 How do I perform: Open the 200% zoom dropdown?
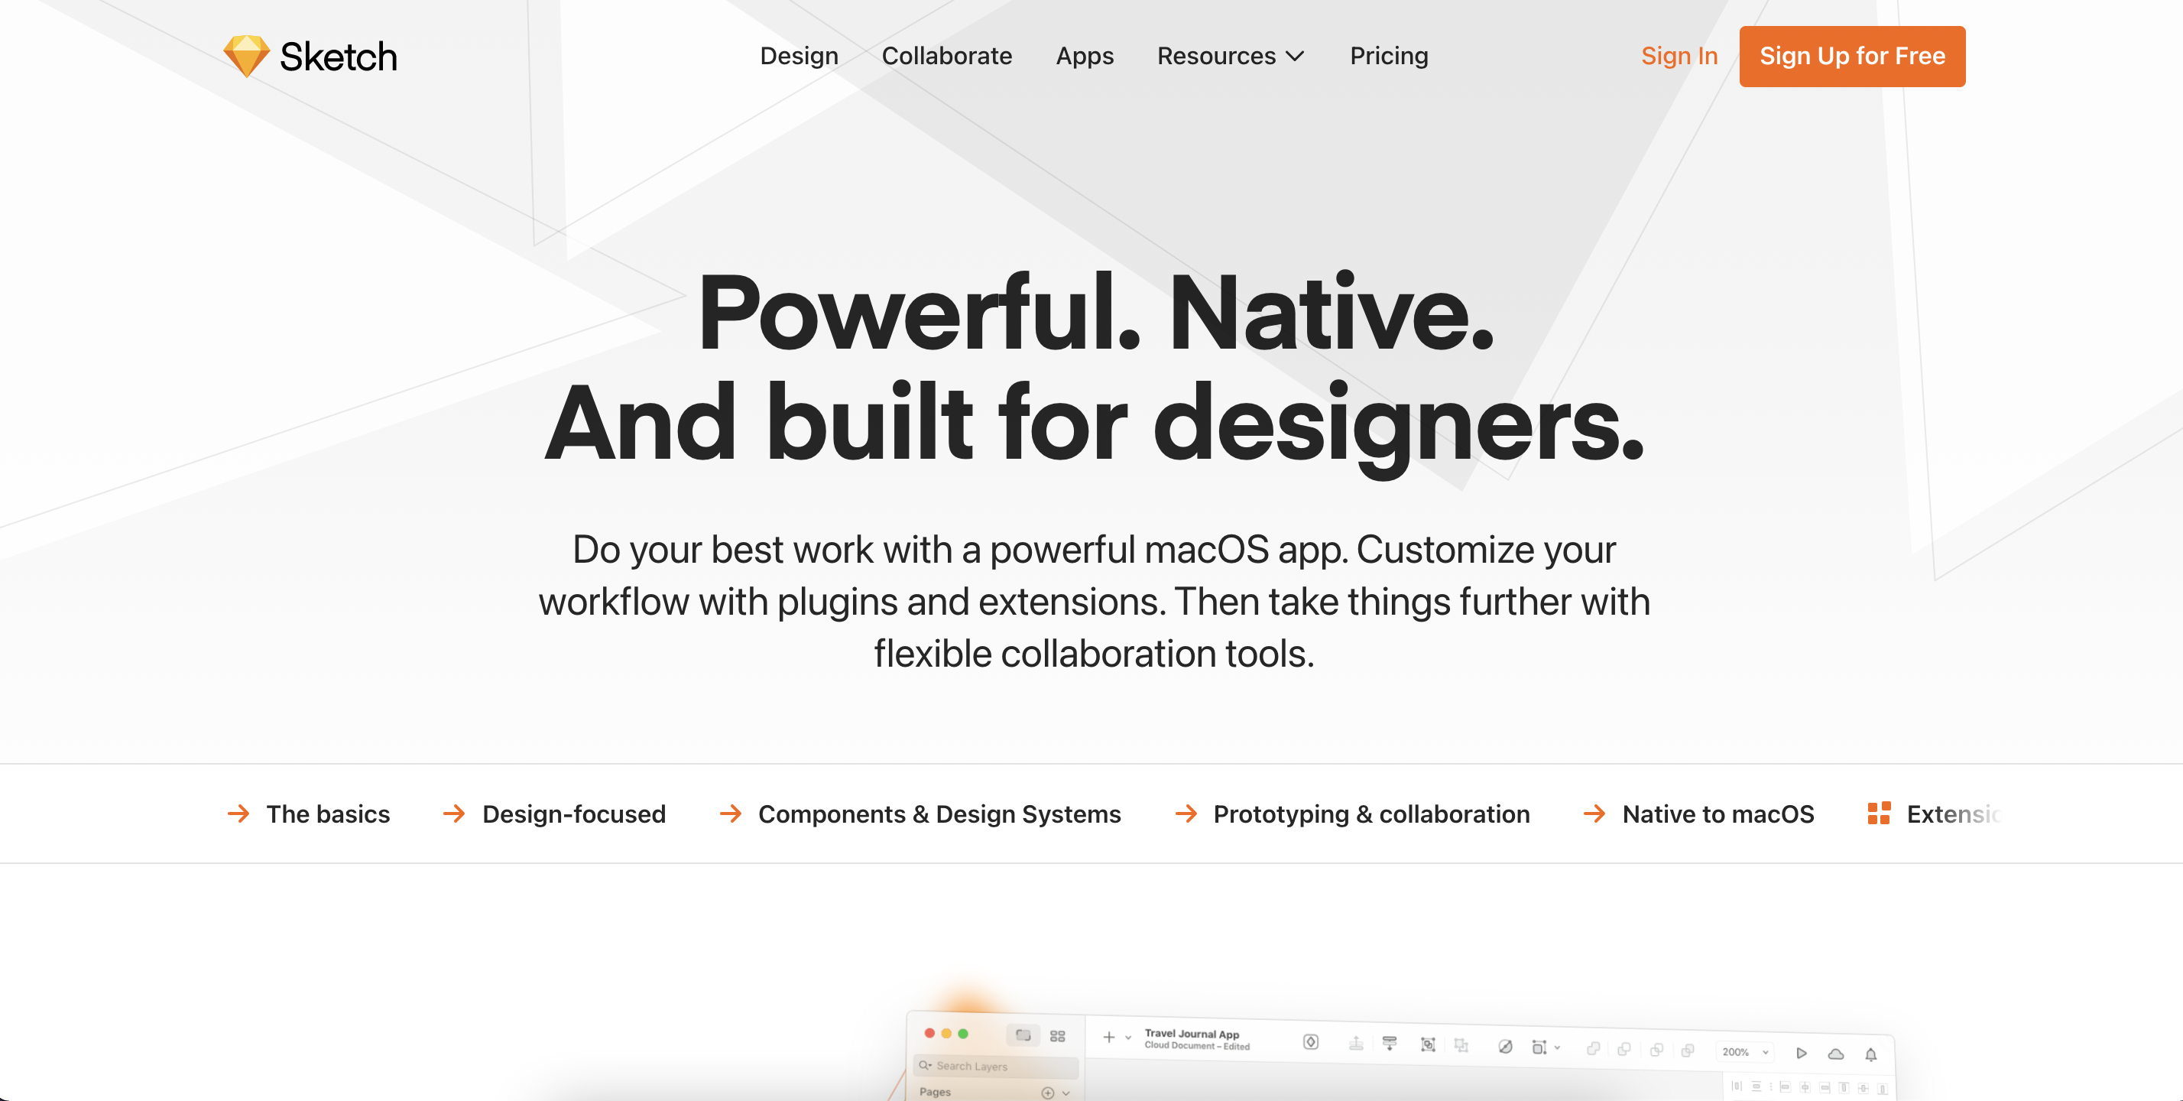click(x=1746, y=1052)
